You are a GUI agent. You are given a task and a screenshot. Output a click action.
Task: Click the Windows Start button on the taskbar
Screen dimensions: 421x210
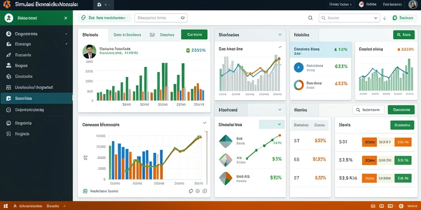coord(5,206)
